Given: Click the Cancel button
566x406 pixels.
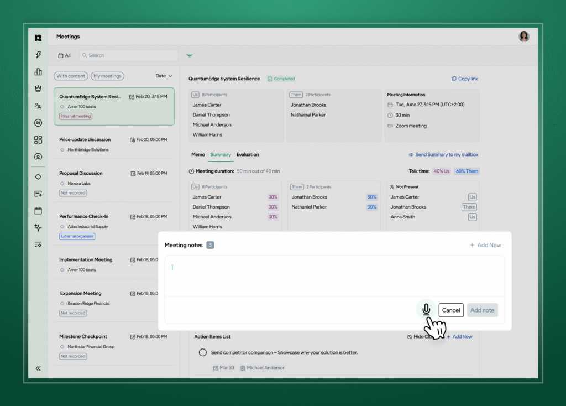Looking at the screenshot, I should pyautogui.click(x=451, y=310).
